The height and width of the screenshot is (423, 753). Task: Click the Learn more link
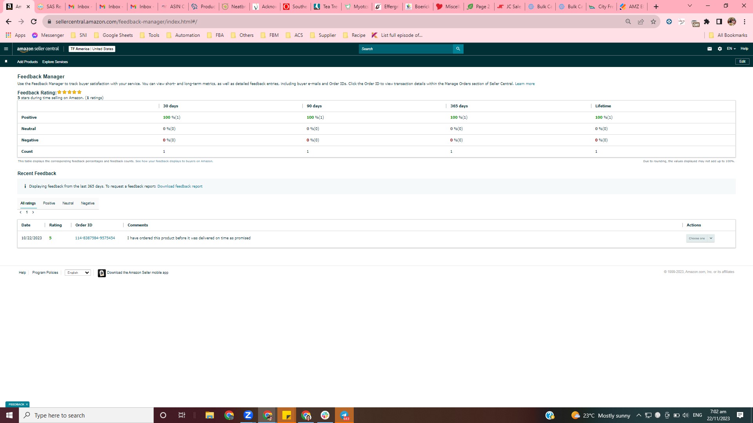(525, 84)
